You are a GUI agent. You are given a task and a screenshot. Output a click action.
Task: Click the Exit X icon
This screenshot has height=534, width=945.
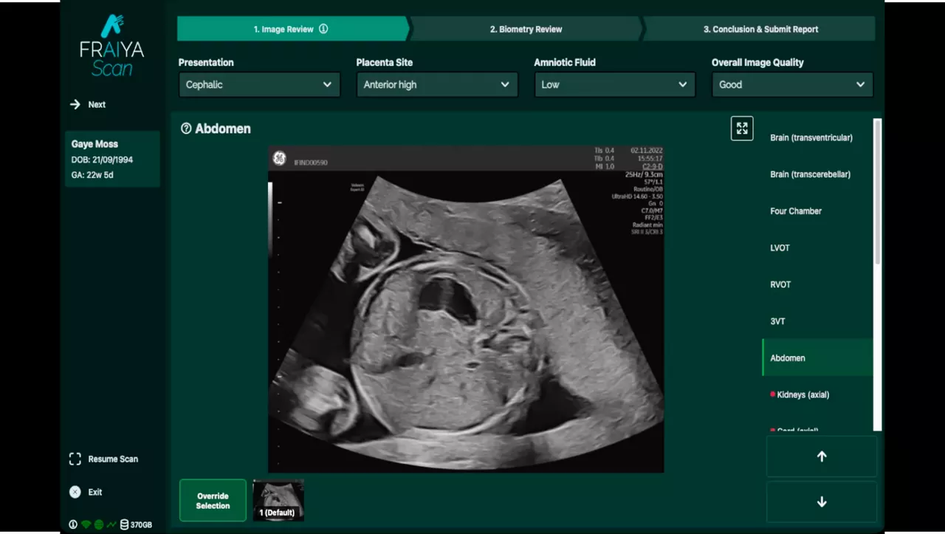click(75, 492)
